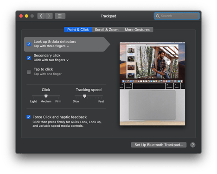Screen dimensions: 217x174
Task: Minimize the window with the yellow button
Action: (26, 16)
